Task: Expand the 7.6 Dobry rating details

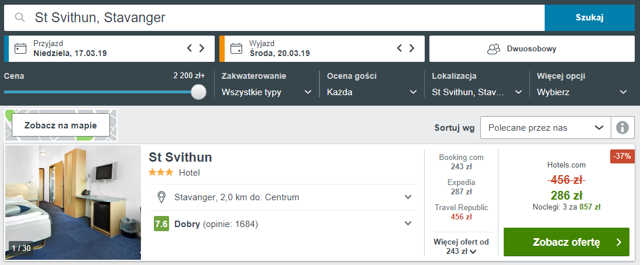Action: coord(408,224)
